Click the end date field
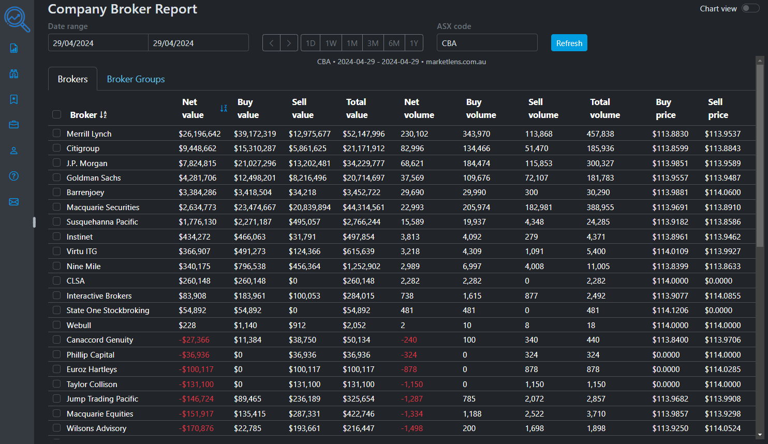Viewport: 768px width, 444px height. coord(199,43)
